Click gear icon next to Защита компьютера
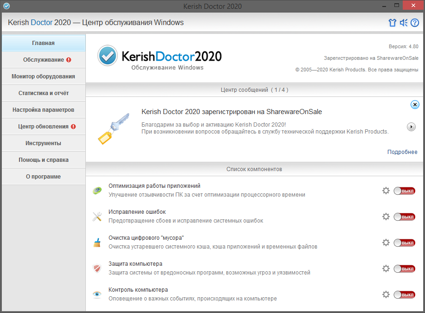This screenshot has height=313, width=425. [x=386, y=268]
